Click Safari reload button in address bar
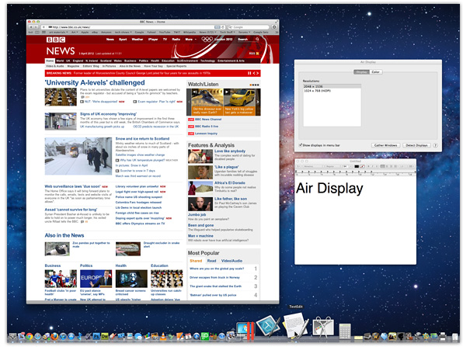This screenshot has width=463, height=347. coord(223,27)
